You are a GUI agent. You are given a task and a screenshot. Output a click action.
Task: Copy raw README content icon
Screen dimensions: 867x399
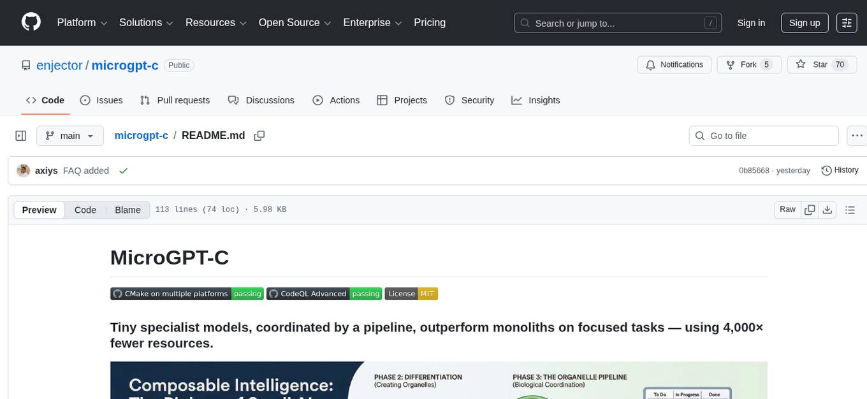click(810, 209)
